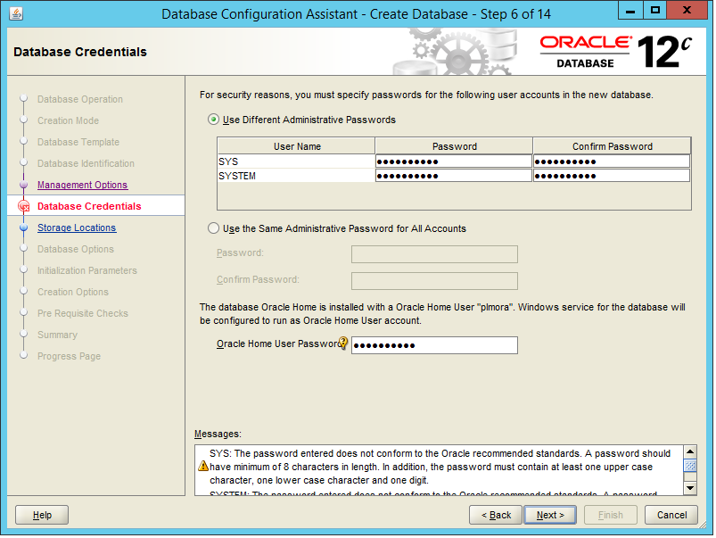Click the Confirm Password column header

(x=612, y=146)
